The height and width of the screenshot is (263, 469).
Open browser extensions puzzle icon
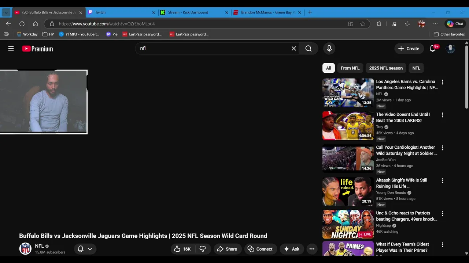[x=379, y=24]
